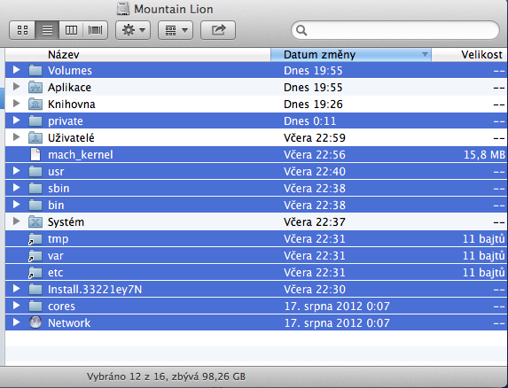Expand the Install.33221ey7N folder

[16, 289]
